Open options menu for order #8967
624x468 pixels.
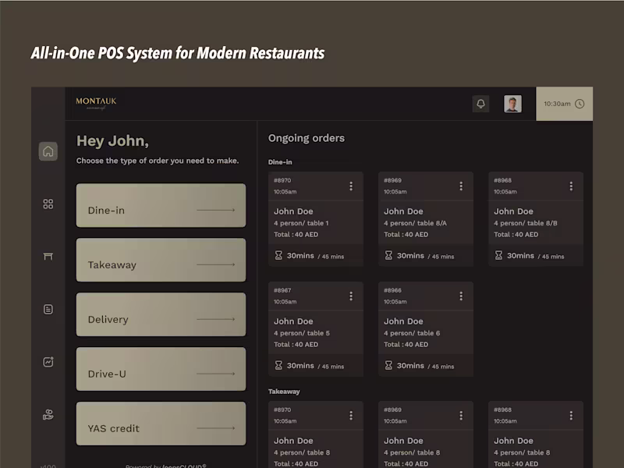point(351,296)
